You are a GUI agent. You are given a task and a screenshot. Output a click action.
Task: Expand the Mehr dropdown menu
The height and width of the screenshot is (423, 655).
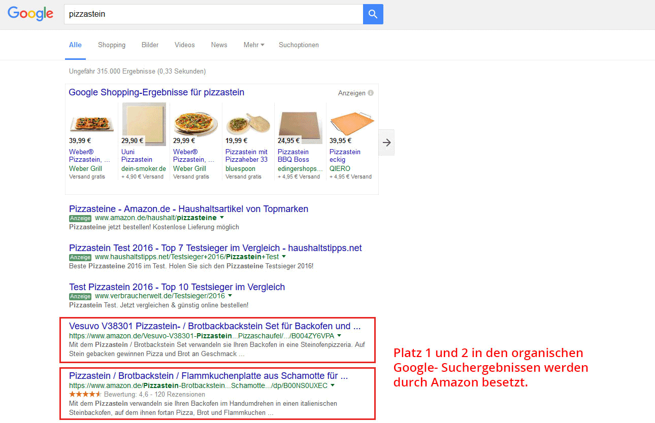click(254, 45)
